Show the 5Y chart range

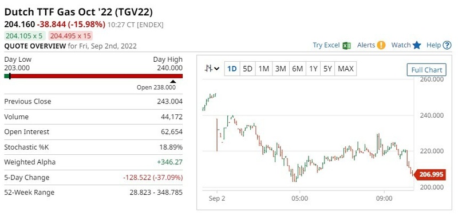(327, 69)
